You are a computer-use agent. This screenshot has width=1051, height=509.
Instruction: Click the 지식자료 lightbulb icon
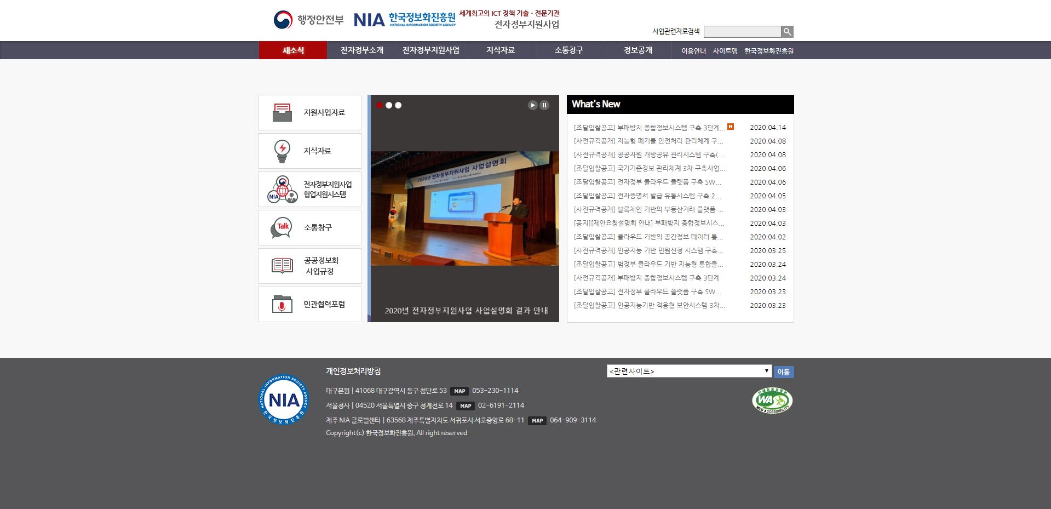pyautogui.click(x=282, y=151)
